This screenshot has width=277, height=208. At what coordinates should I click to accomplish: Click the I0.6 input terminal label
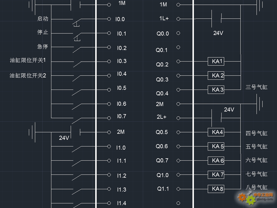[121, 104]
